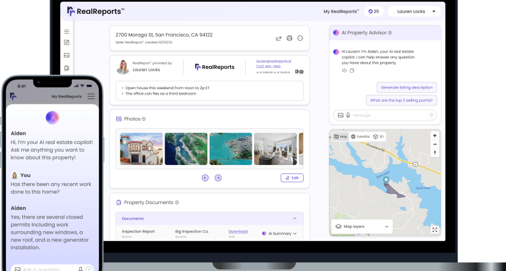506x271 pixels.
Task: Click the phone RealReports logo
Action: 13,96
